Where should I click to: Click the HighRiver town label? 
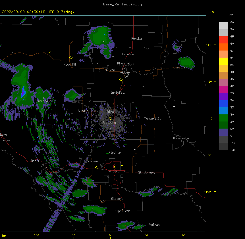(122, 211)
